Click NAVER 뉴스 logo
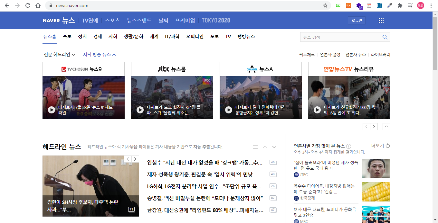 click(x=59, y=21)
